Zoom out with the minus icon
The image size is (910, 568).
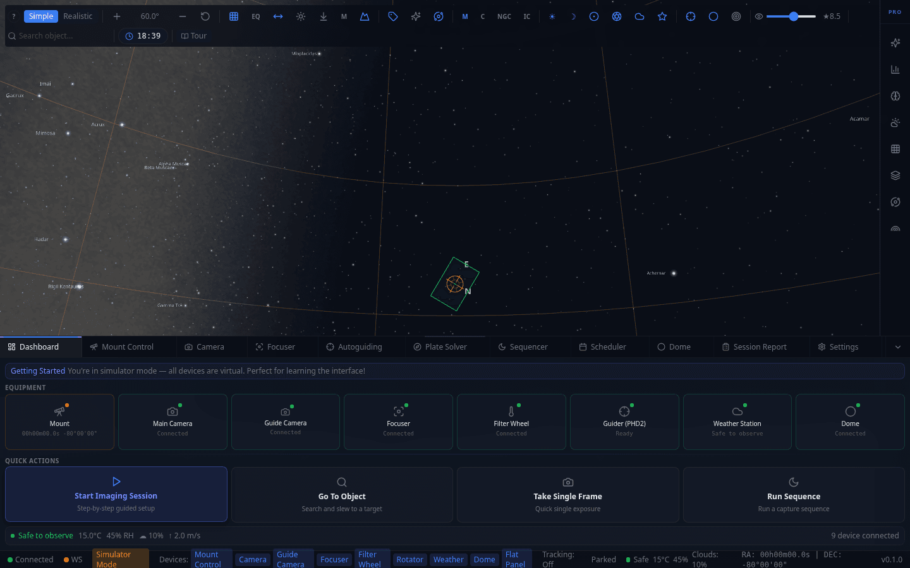point(183,16)
